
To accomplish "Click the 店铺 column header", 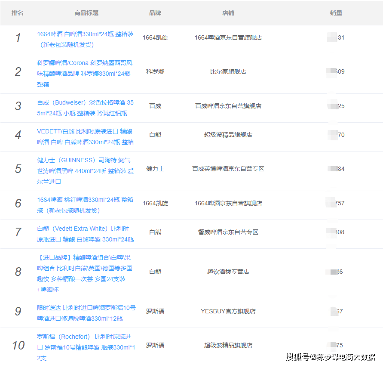I will point(228,13).
